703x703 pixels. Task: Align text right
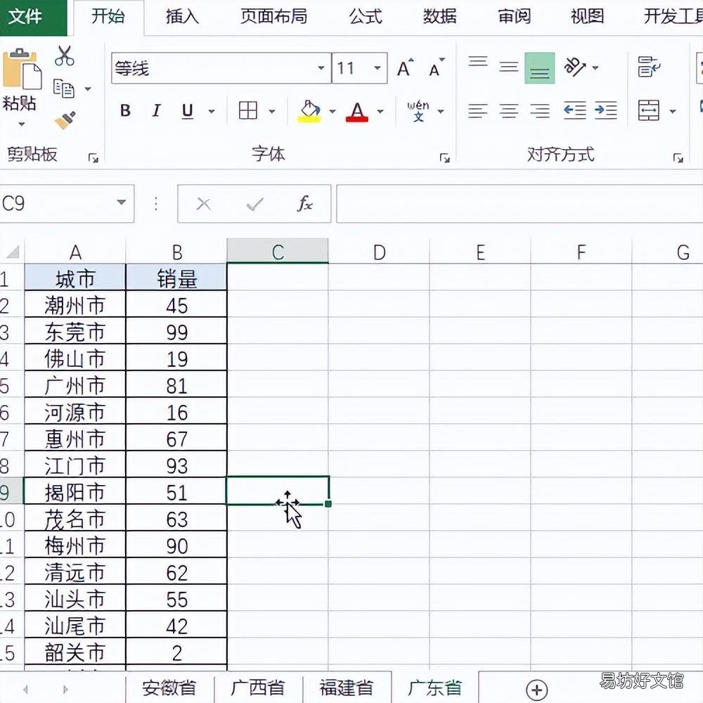tap(540, 111)
